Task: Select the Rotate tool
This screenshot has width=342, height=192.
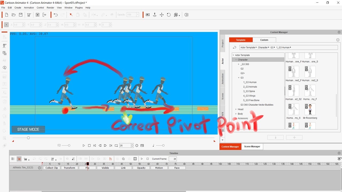Action: pyautogui.click(x=169, y=15)
